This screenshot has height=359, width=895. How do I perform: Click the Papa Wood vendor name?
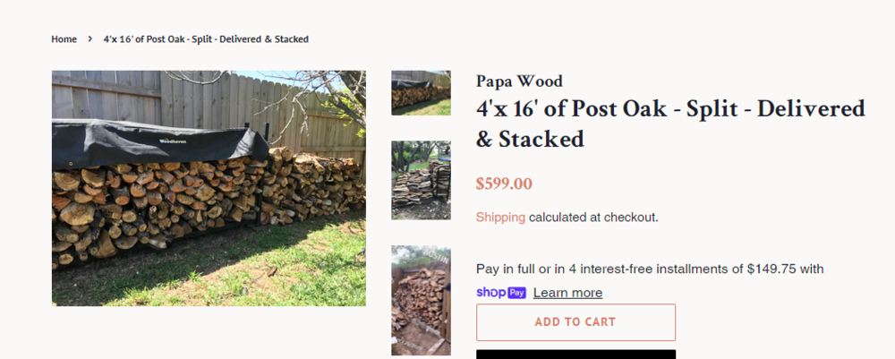click(519, 81)
